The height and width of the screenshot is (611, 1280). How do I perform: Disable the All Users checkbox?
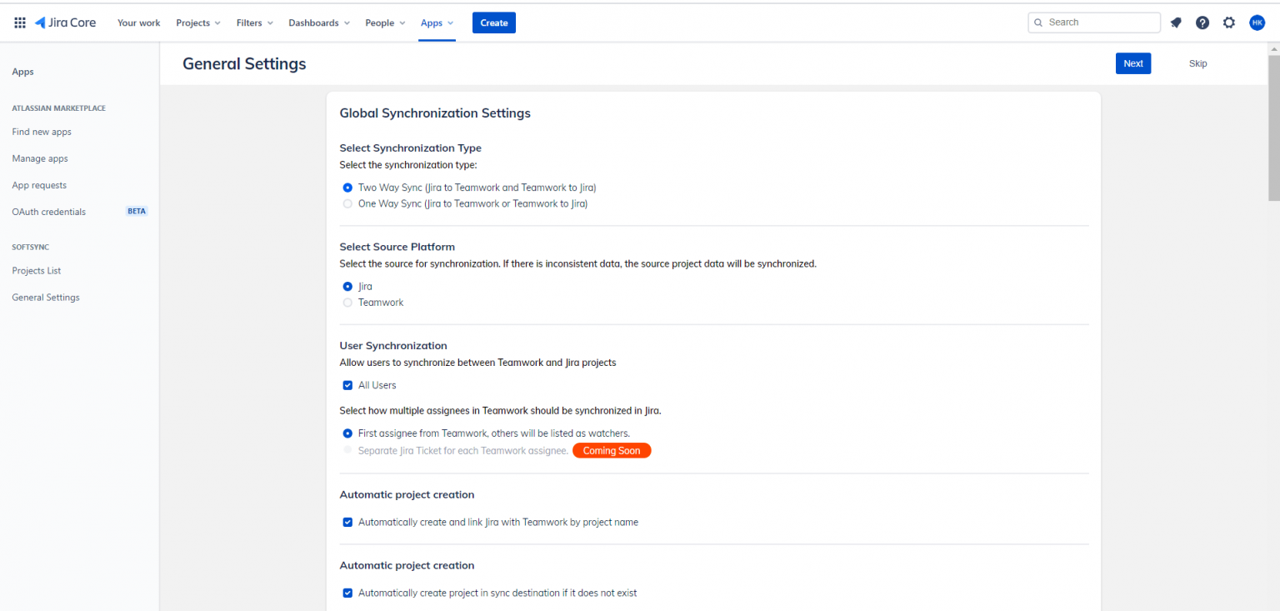pyautogui.click(x=347, y=385)
